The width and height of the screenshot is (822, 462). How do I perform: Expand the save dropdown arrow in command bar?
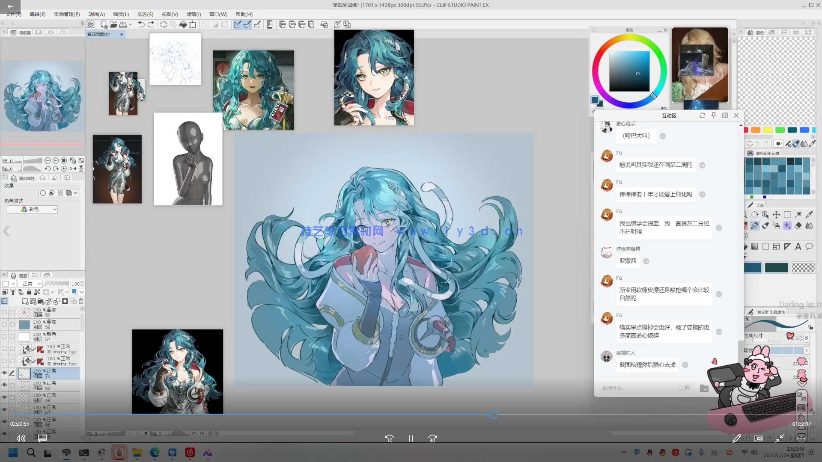(130, 24)
